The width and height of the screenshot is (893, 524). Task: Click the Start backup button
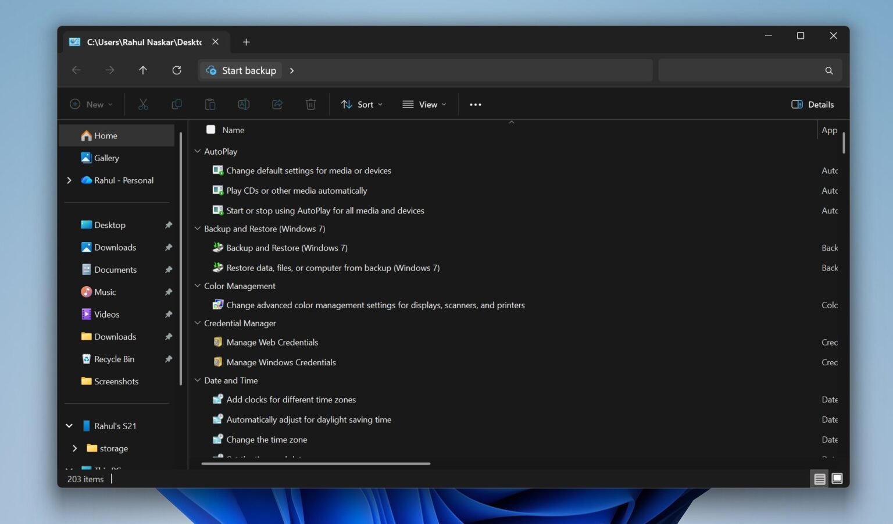pyautogui.click(x=241, y=70)
